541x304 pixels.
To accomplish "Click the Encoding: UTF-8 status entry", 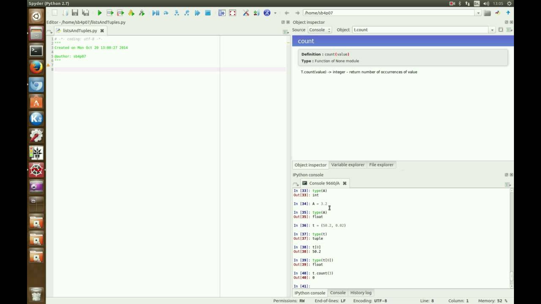I will (x=370, y=301).
